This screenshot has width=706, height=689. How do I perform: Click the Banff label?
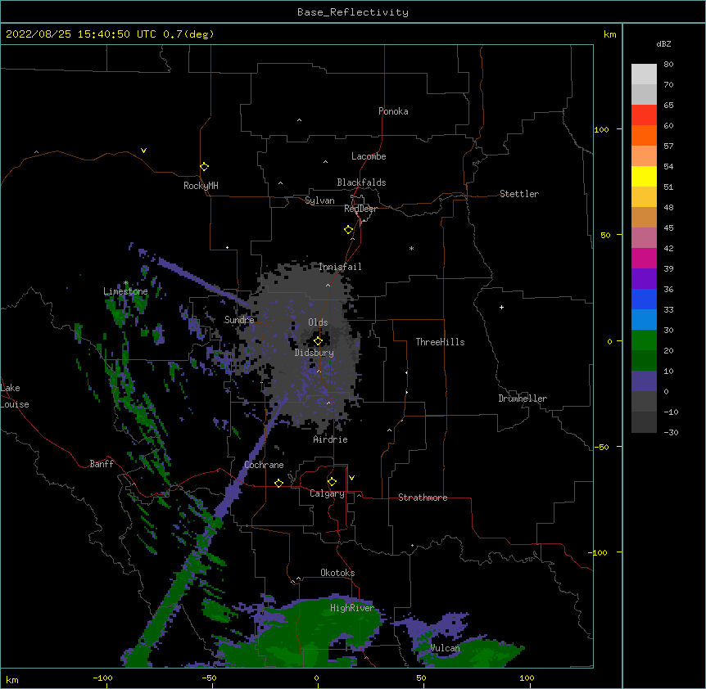[x=102, y=464]
